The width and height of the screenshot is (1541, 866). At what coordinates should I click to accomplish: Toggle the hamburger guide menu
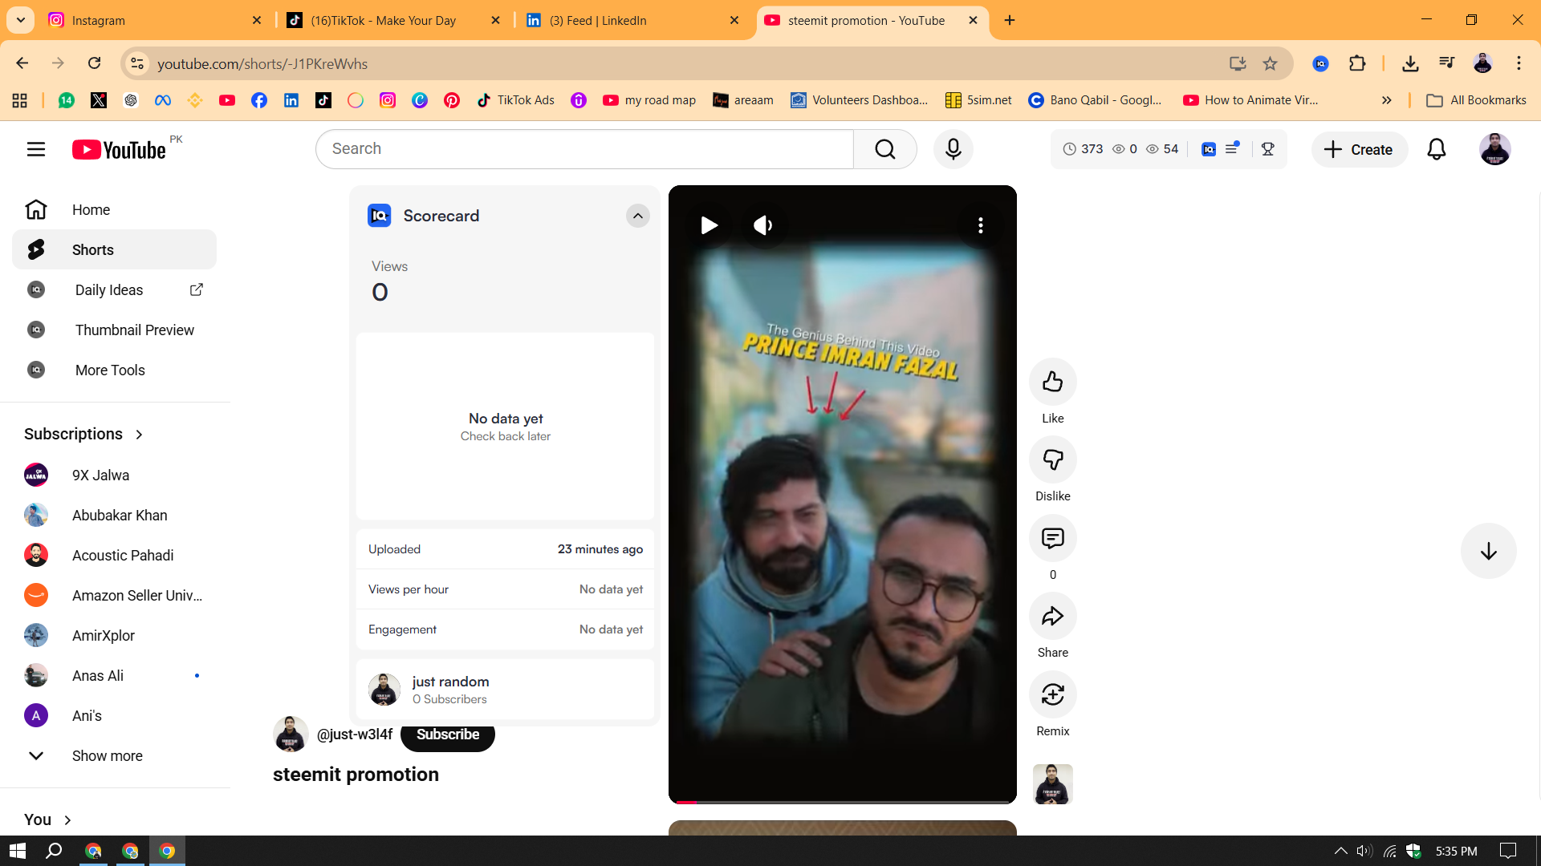36,149
